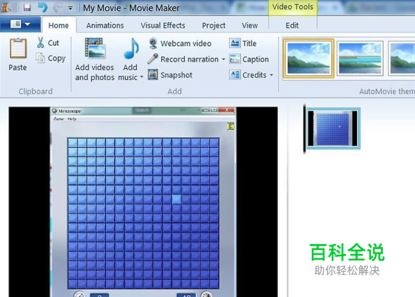Select the second AutoMovie theme with cyan bar
The height and width of the screenshot is (297, 415).
pos(360,59)
